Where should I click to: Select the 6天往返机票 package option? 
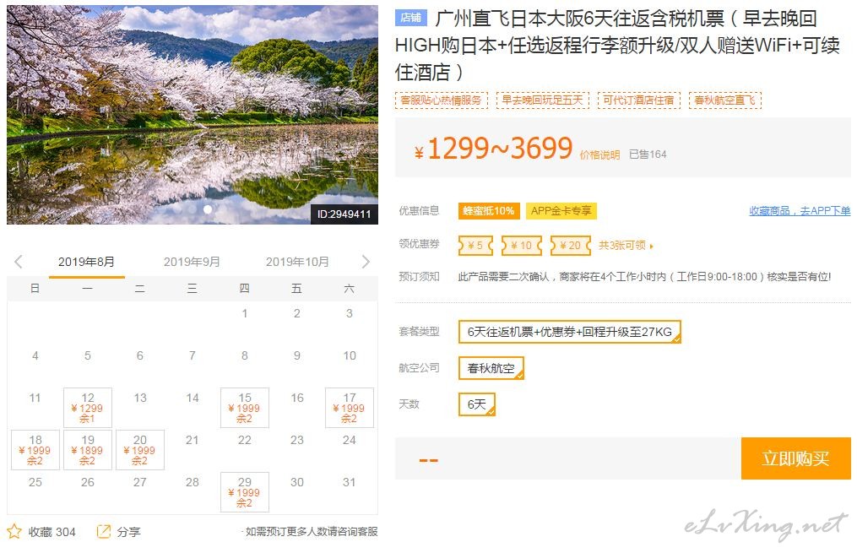tap(569, 332)
